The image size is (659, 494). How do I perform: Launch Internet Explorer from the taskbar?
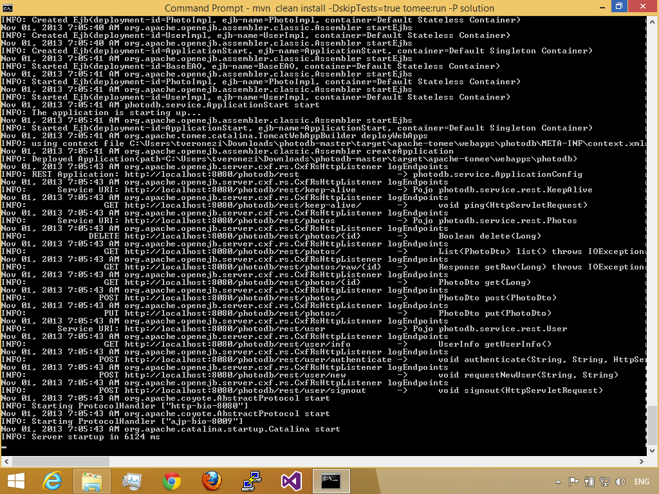pyautogui.click(x=53, y=481)
